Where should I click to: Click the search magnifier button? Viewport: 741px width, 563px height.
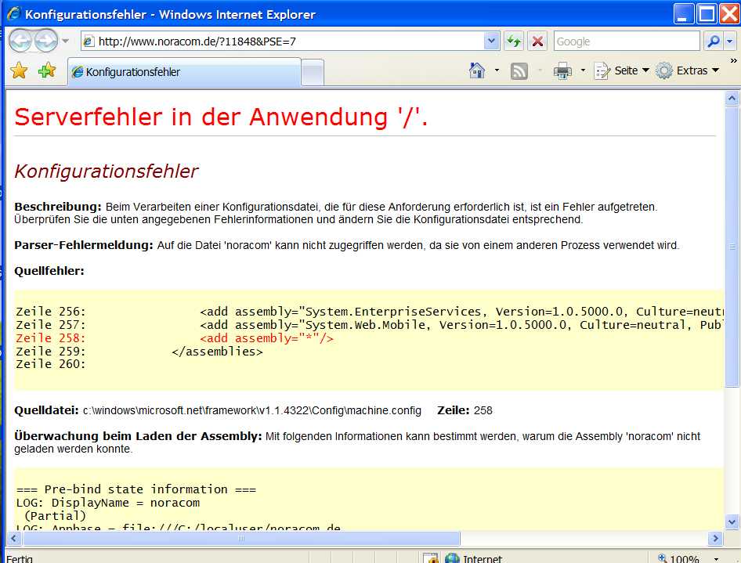(x=713, y=42)
